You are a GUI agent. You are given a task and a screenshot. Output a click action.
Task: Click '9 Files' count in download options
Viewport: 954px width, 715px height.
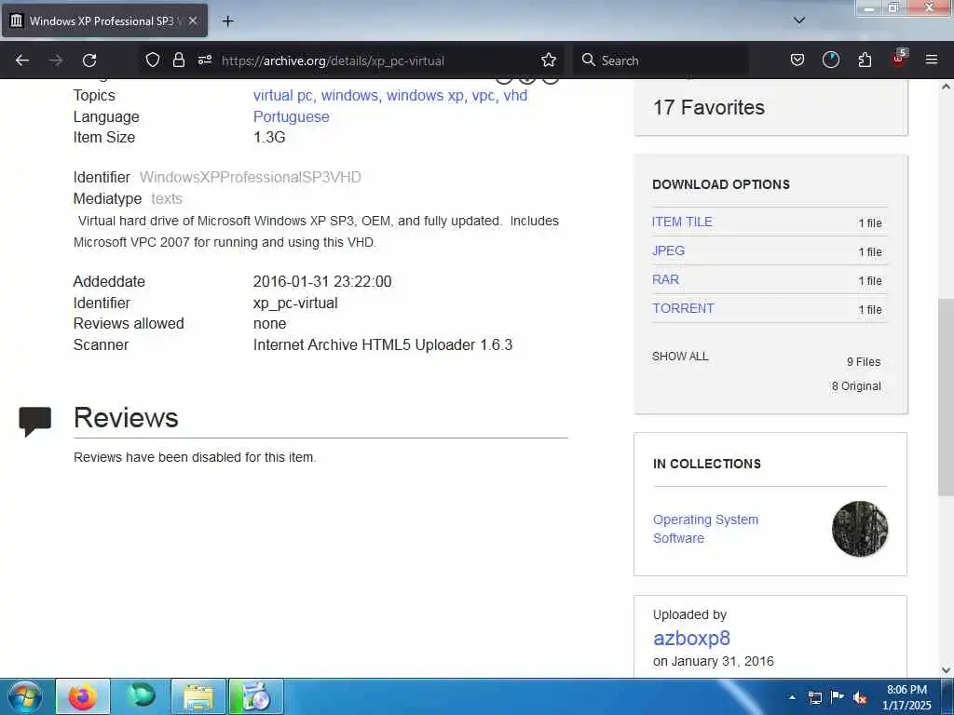(864, 362)
